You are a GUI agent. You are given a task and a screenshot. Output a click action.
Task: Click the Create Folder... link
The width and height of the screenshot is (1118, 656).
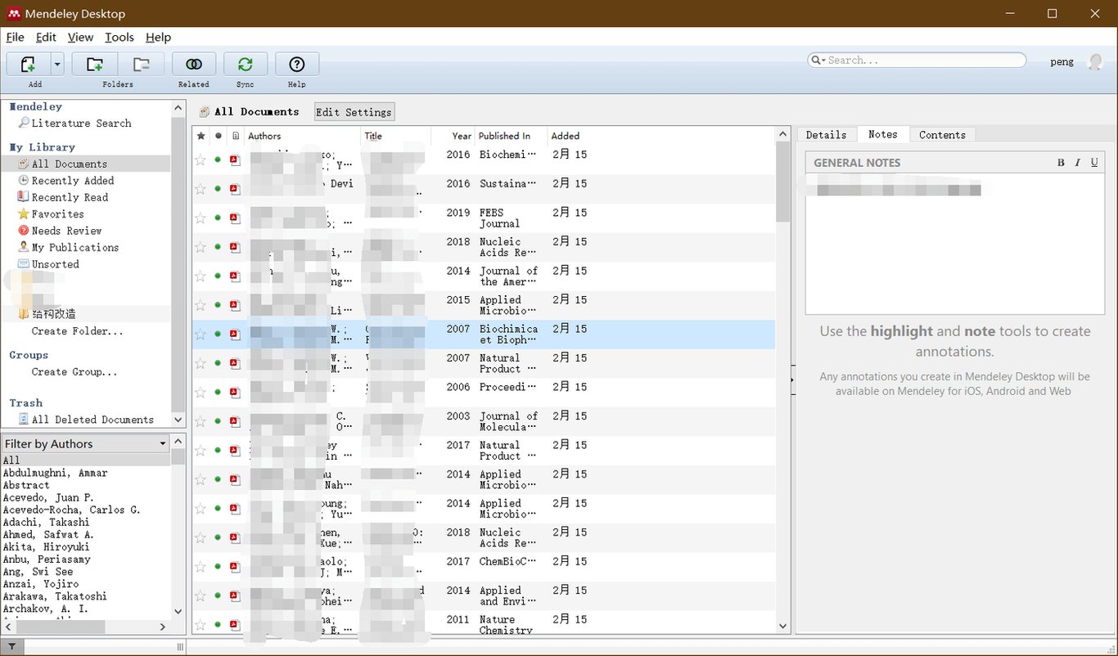(x=78, y=331)
